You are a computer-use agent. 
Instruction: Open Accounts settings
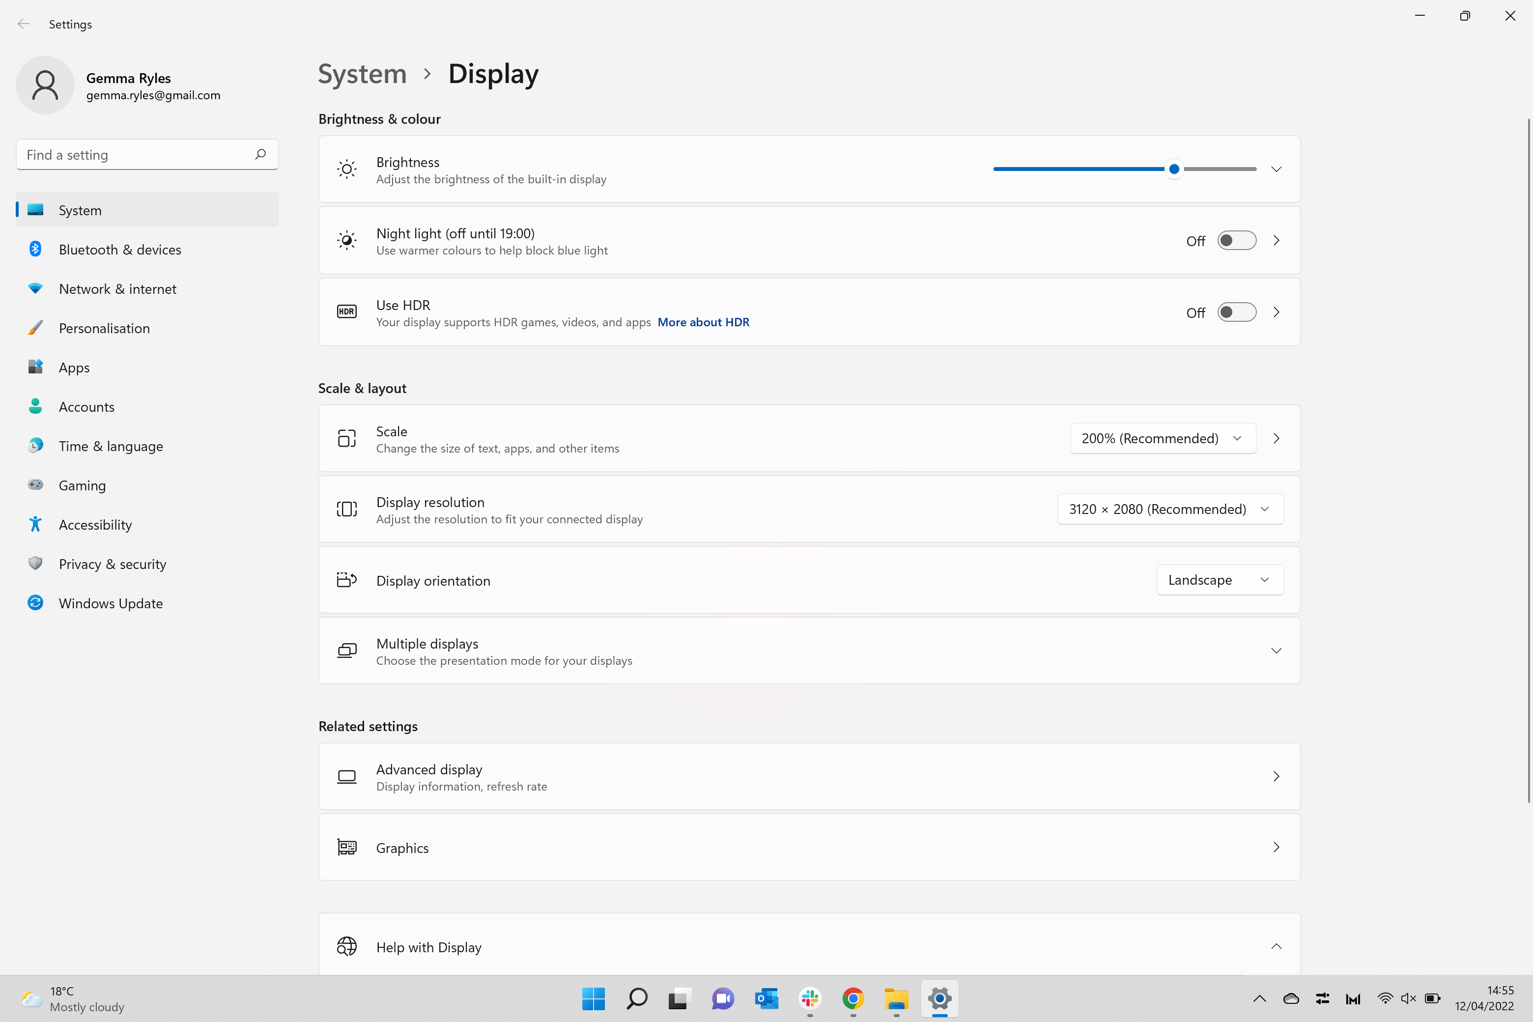[147, 407]
